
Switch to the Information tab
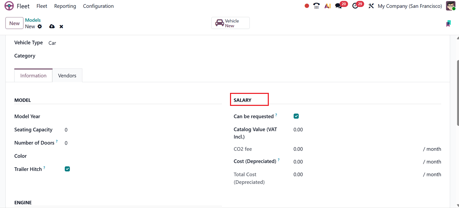33,75
